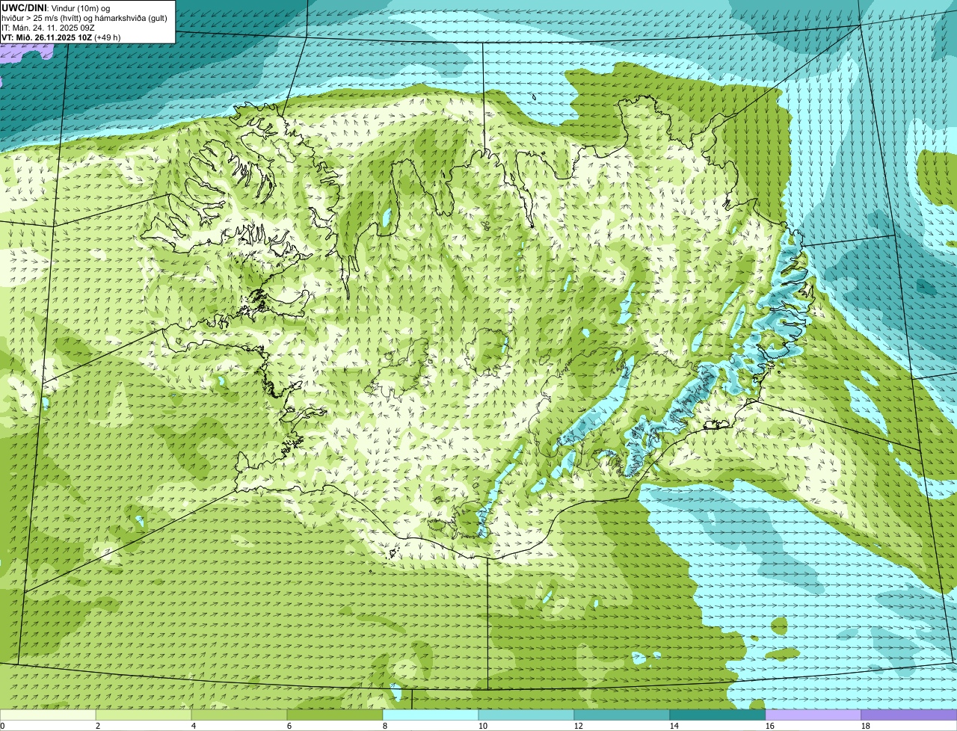Click the legend scale value "12"
This screenshot has height=731, width=957.
(x=579, y=726)
